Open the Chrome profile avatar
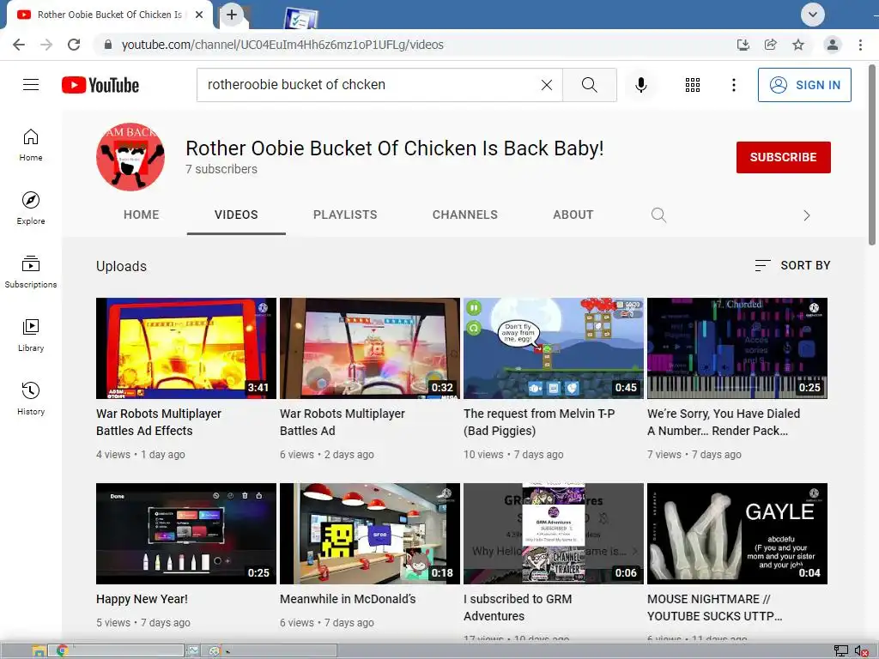The image size is (879, 659). click(x=833, y=45)
